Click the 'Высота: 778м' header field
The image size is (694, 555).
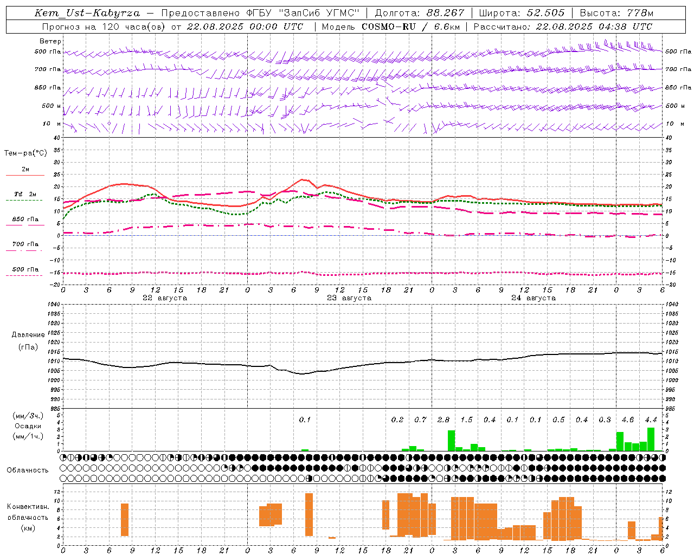pos(616,13)
